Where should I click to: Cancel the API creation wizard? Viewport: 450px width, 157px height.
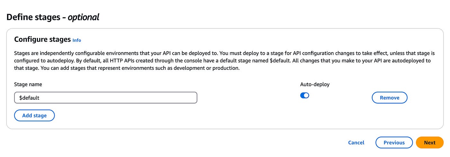point(356,143)
